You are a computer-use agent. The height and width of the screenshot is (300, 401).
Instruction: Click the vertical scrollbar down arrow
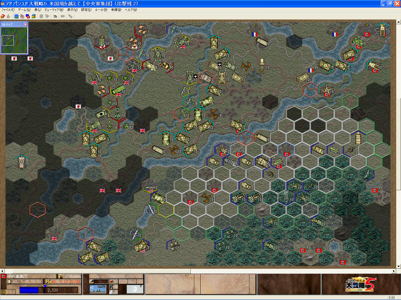pyautogui.click(x=398, y=266)
